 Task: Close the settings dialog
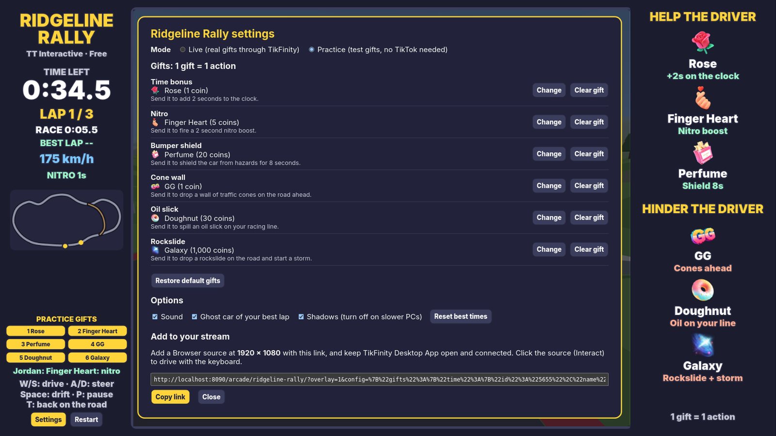tap(211, 397)
